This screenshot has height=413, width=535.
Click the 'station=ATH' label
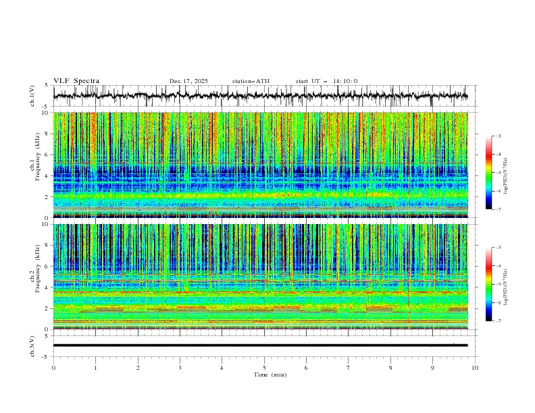(251, 81)
